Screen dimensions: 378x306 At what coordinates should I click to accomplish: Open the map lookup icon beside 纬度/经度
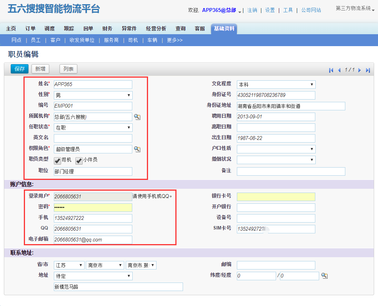click(x=325, y=276)
